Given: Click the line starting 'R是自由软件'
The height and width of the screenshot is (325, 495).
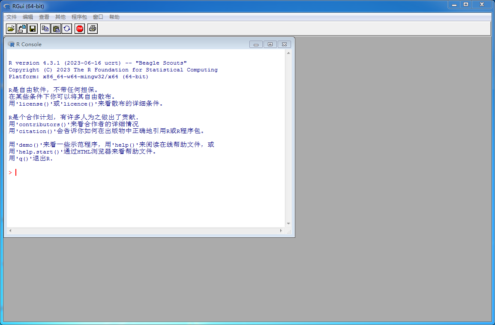Looking at the screenshot, I should (x=54, y=90).
